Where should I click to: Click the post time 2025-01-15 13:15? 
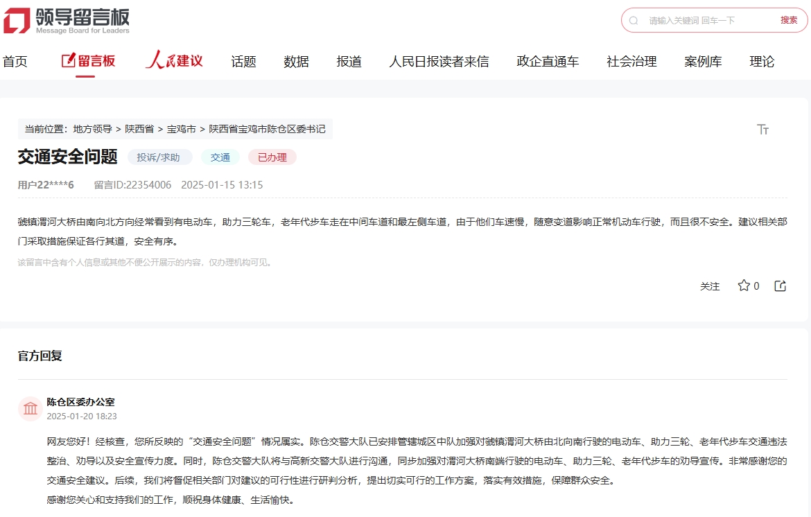point(222,185)
